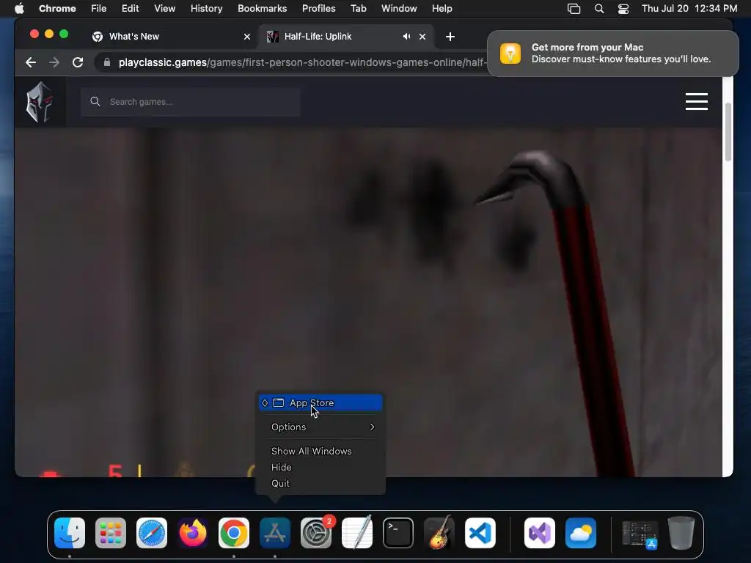This screenshot has height=563, width=751.
Task: Click the forward navigation arrow
Action: click(x=54, y=62)
